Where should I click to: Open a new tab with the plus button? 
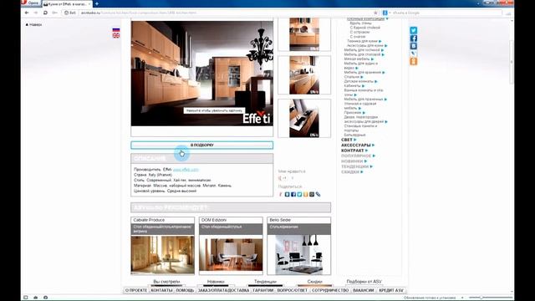[x=97, y=3]
